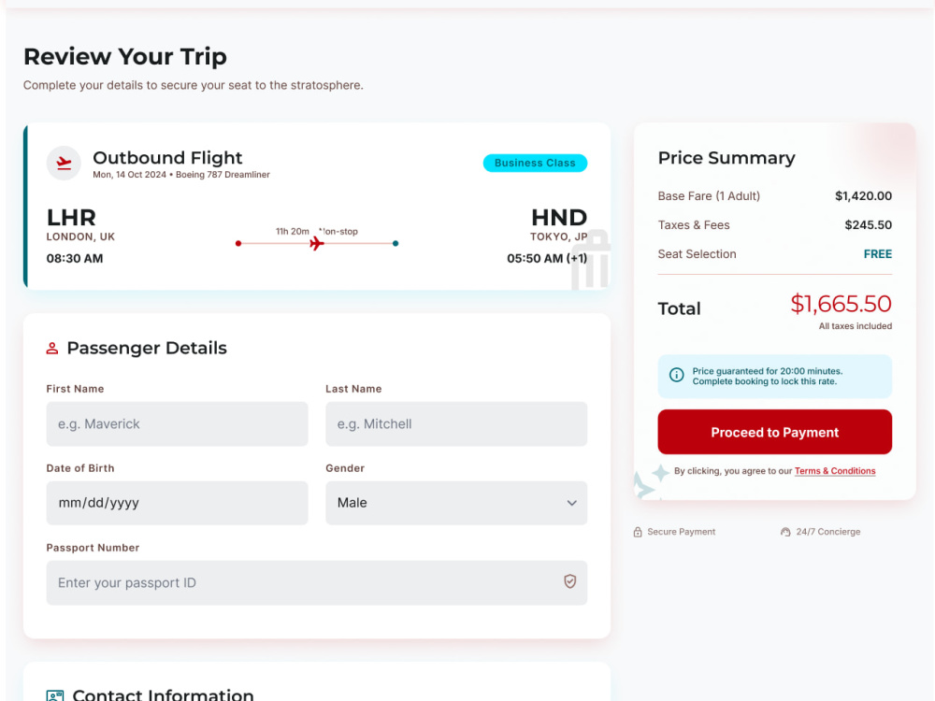Focus the First Name input field
Viewport: 935px width, 701px height.
click(177, 423)
